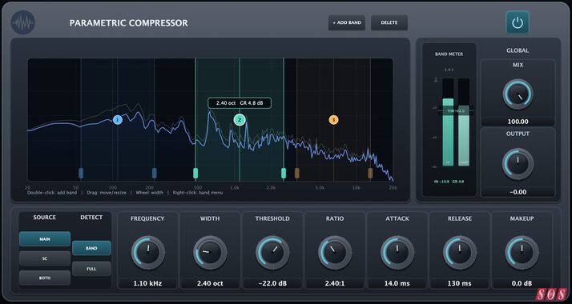The width and height of the screenshot is (572, 304).
Task: Click the IN -13.9 GR 4.8 readout
Action: 449,182
